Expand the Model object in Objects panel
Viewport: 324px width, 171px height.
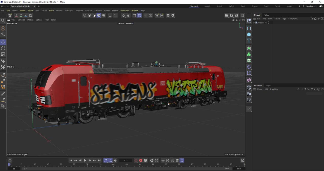254,23
